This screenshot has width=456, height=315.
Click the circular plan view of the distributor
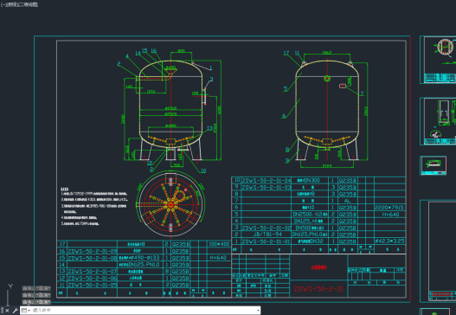(170, 204)
